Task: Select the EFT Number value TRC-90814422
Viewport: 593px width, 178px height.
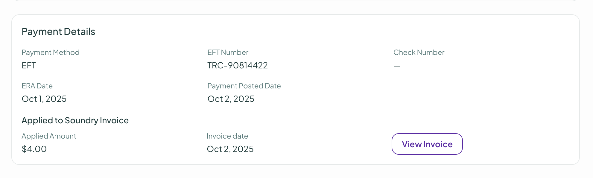Action: tap(238, 65)
